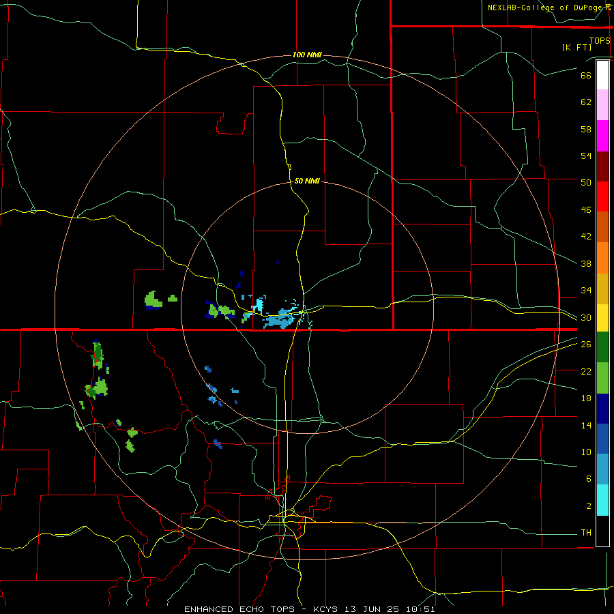Click the 26 scale label
The width and height of the screenshot is (614, 614).
tap(586, 345)
